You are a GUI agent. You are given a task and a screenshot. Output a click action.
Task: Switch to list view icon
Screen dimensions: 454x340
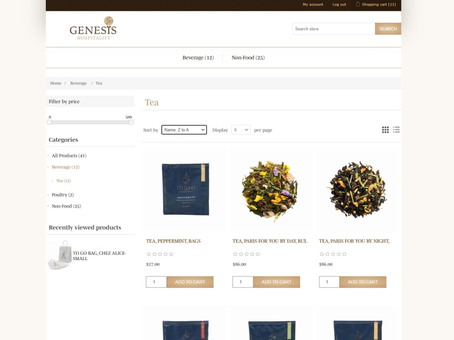396,130
